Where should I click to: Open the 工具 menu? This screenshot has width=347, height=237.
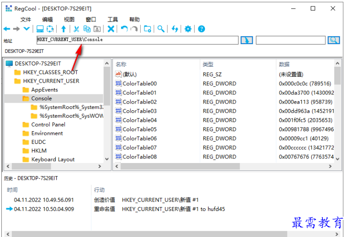tap(112, 20)
